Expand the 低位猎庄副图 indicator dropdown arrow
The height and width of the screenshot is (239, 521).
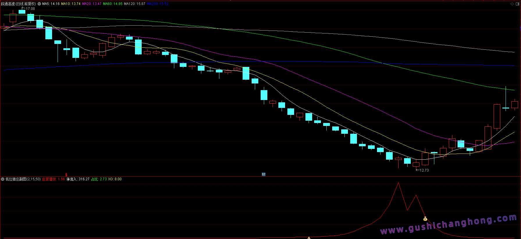3,179
